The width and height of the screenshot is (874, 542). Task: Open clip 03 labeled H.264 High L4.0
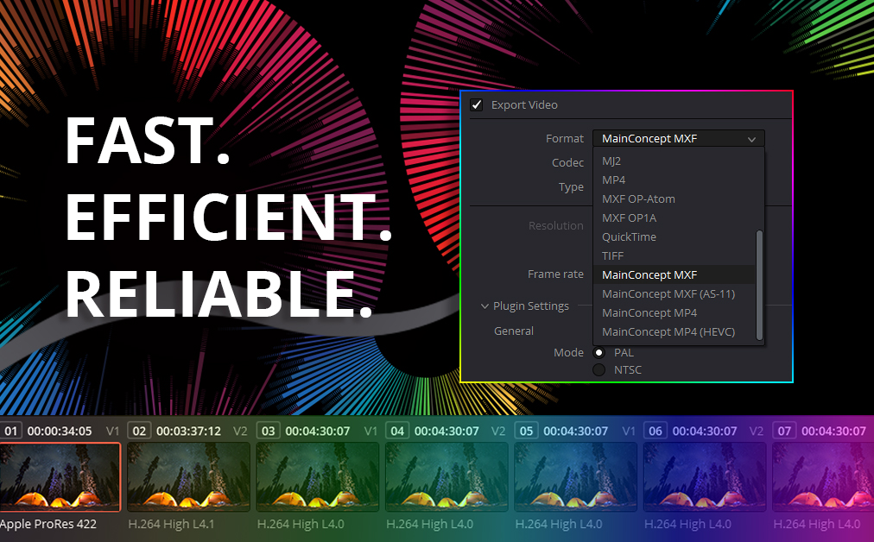tap(317, 476)
